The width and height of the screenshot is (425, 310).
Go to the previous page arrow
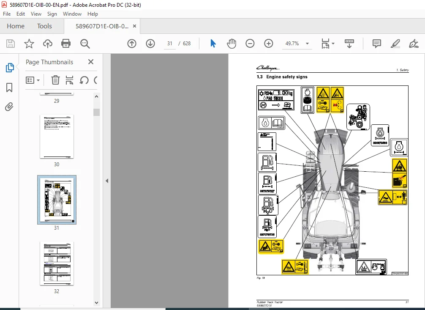pyautogui.click(x=132, y=44)
